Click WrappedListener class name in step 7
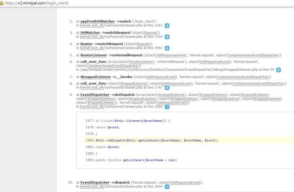The height and width of the screenshot is (192, 294). (x=96, y=77)
